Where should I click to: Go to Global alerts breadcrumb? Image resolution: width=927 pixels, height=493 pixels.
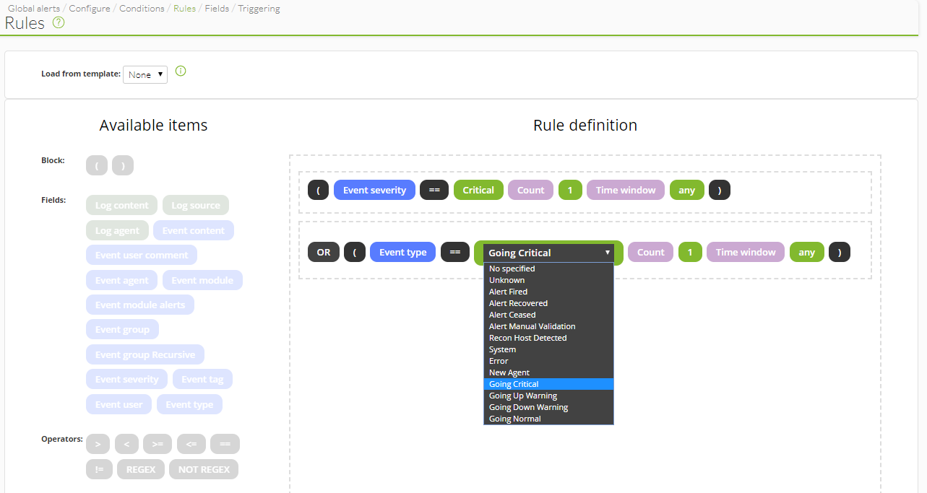(x=34, y=9)
